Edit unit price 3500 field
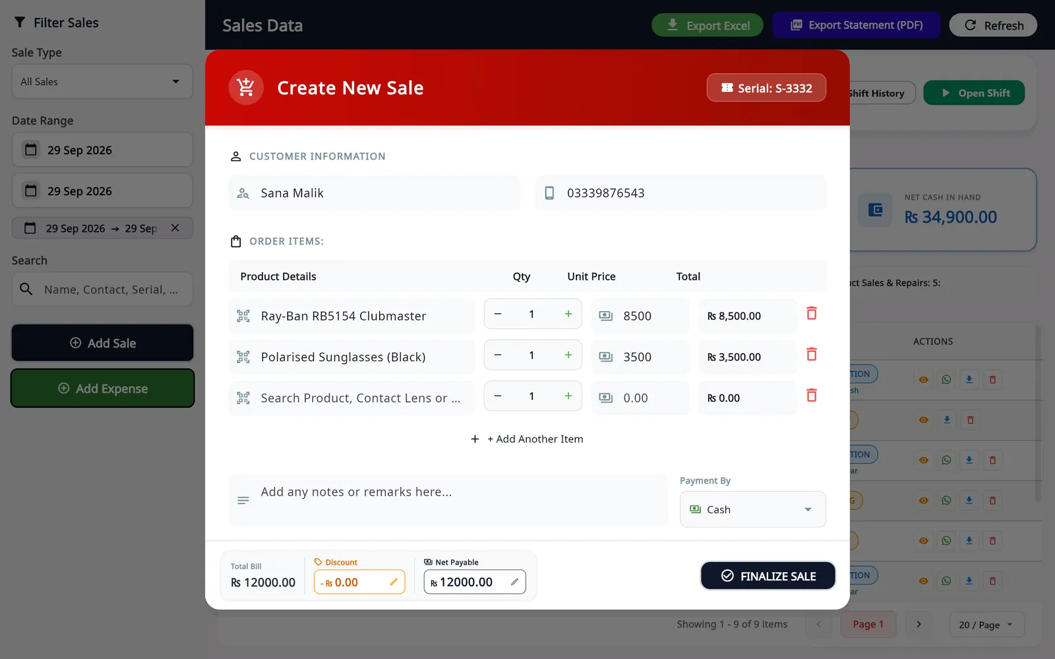Screen dimensions: 1055x659 coord(640,357)
